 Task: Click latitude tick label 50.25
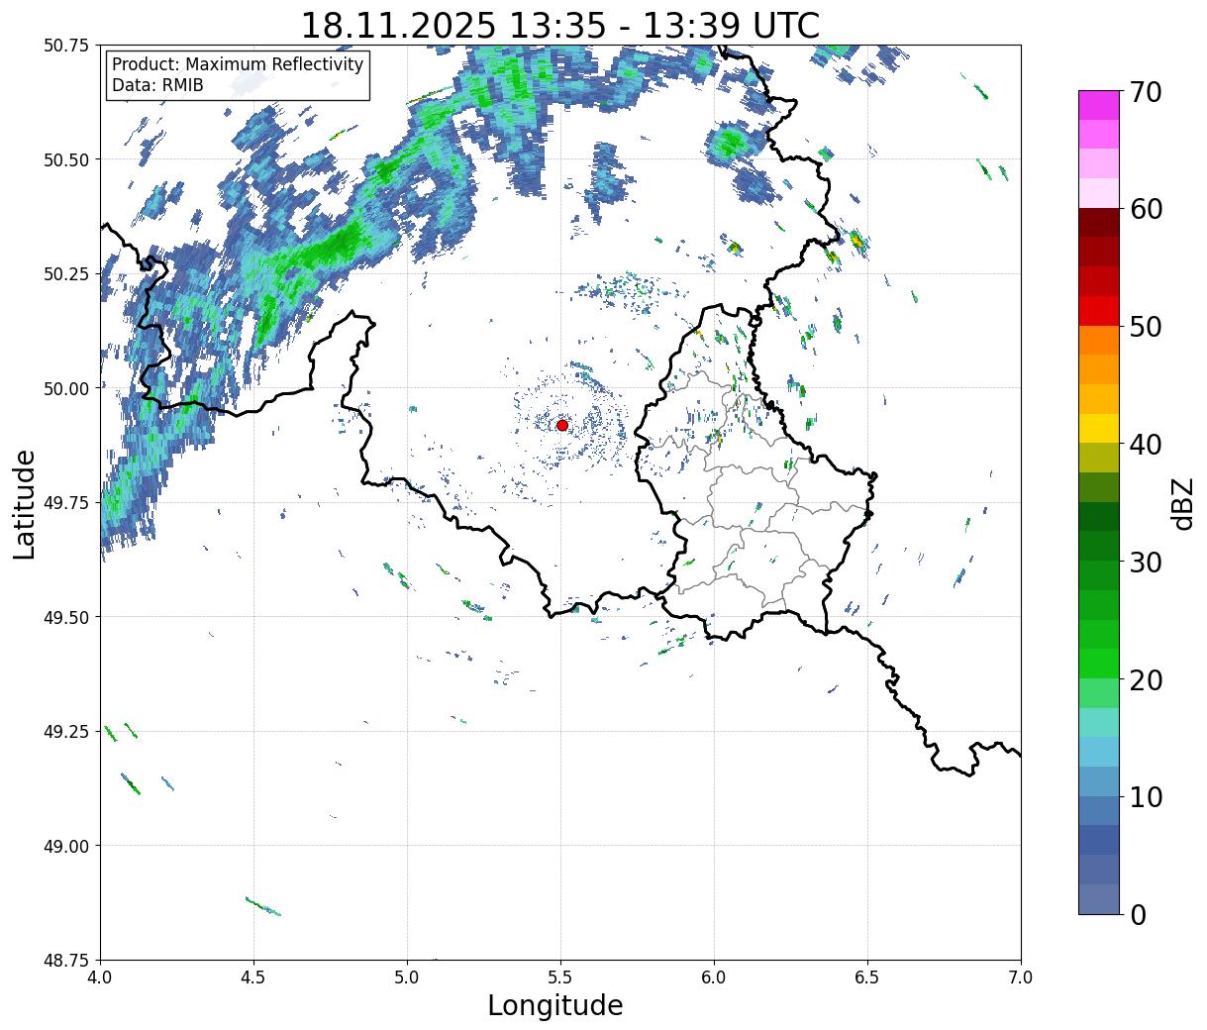66,274
